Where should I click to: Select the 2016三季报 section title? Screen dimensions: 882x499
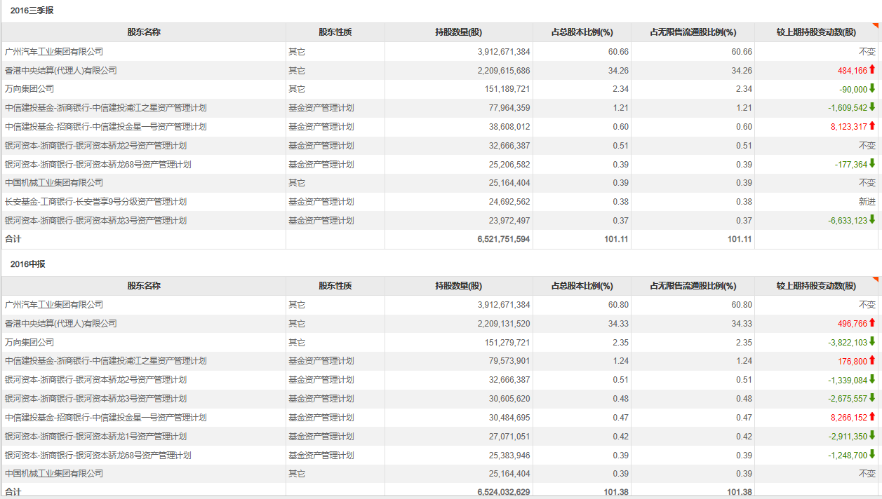[32, 11]
